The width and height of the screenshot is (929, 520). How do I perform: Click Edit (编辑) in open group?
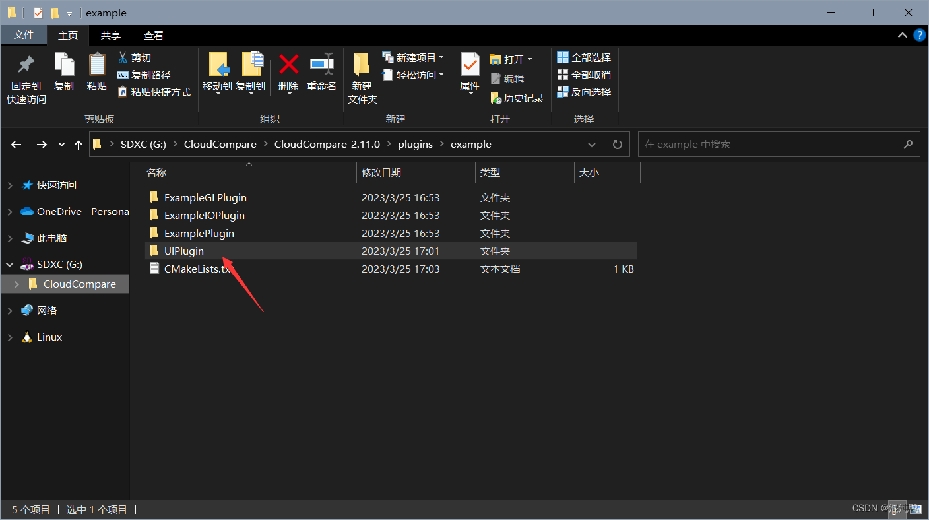click(507, 79)
